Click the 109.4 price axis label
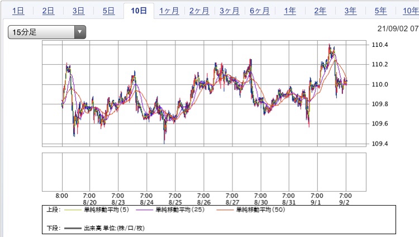This screenshot has height=237, width=419. click(x=380, y=144)
